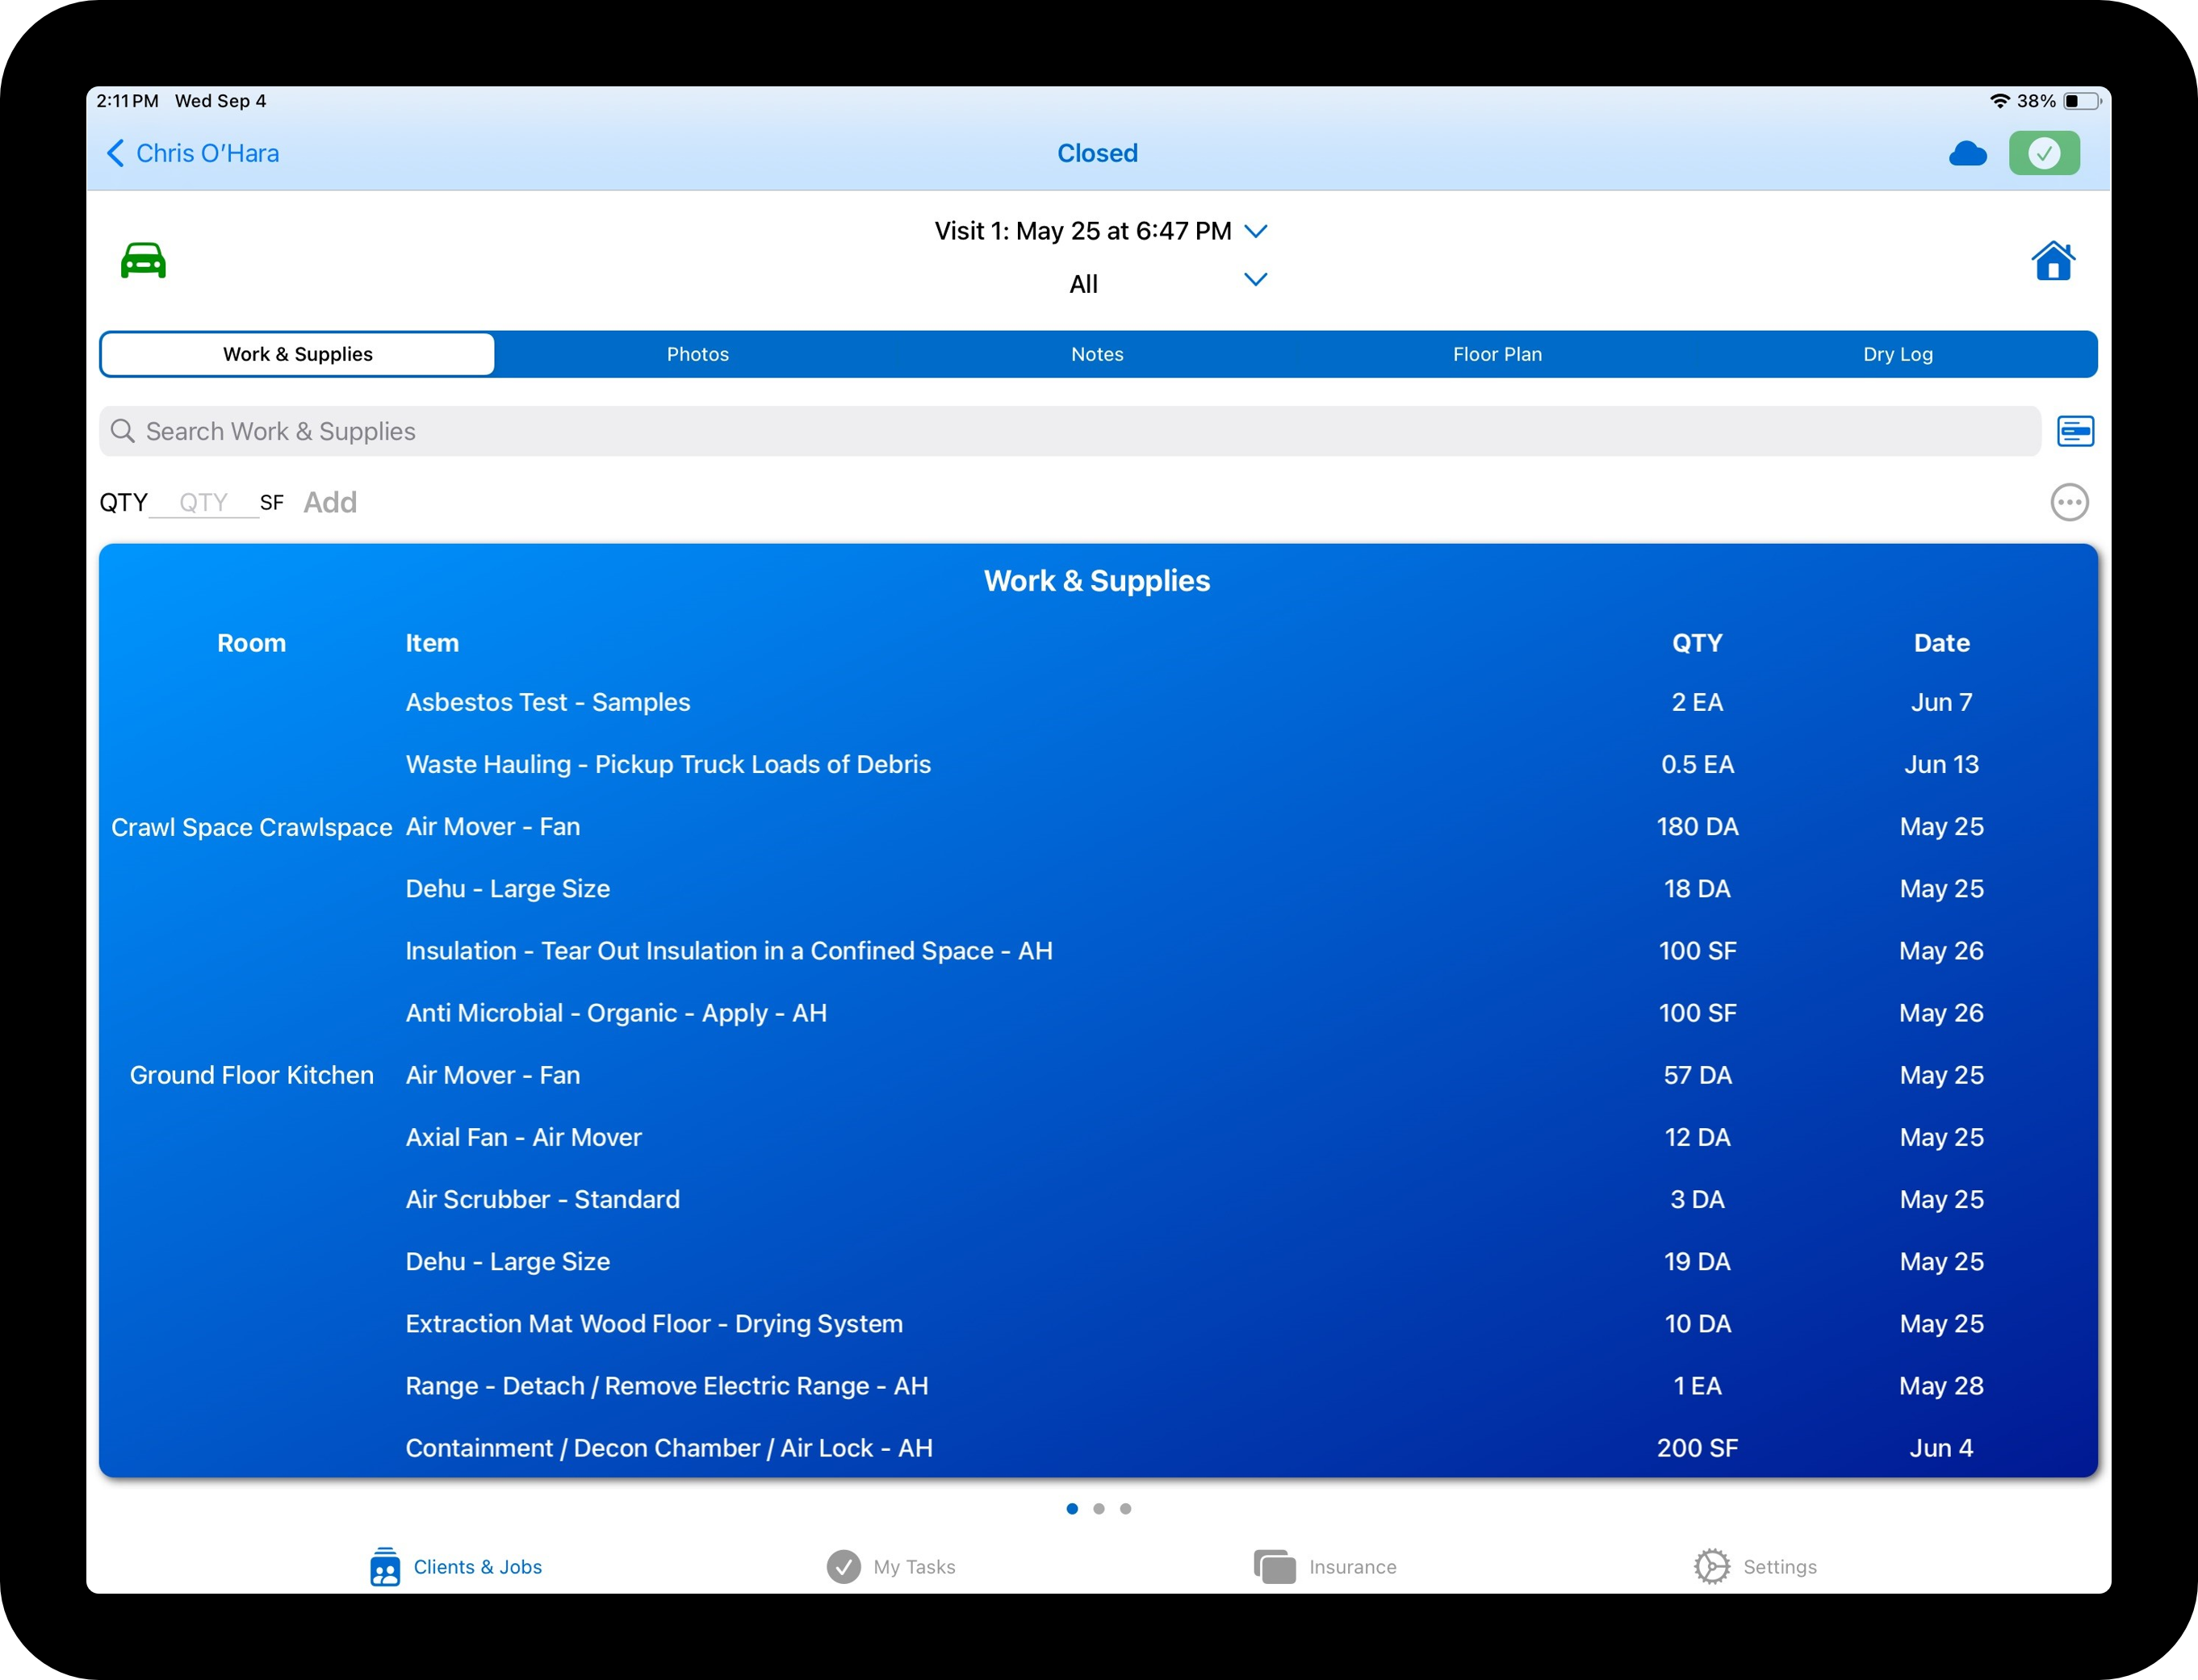Switch to the Photos tab
2198x1680 pixels.
(x=697, y=355)
